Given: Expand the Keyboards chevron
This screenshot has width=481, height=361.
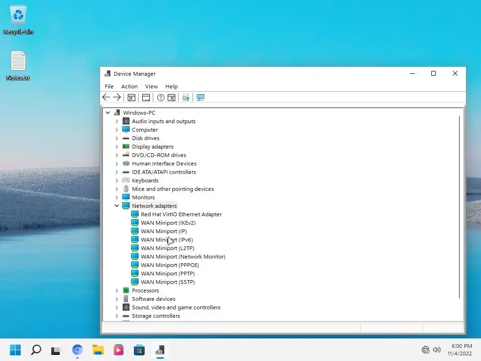Looking at the screenshot, I should pos(116,180).
